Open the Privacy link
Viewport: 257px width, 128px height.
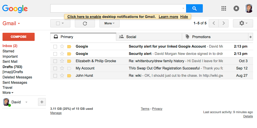click(x=157, y=109)
